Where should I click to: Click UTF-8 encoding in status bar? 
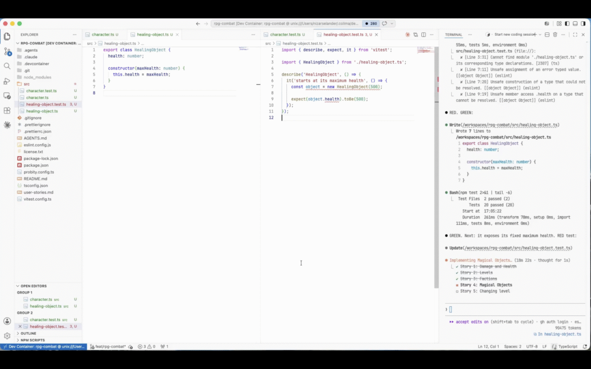(x=532, y=347)
